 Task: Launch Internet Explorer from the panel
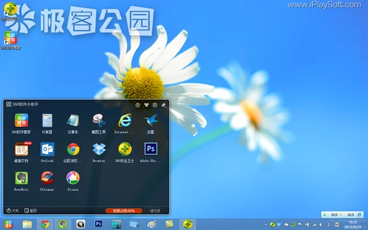(125, 121)
